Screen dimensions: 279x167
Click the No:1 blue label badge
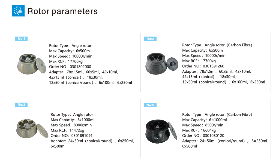tap(21, 38)
